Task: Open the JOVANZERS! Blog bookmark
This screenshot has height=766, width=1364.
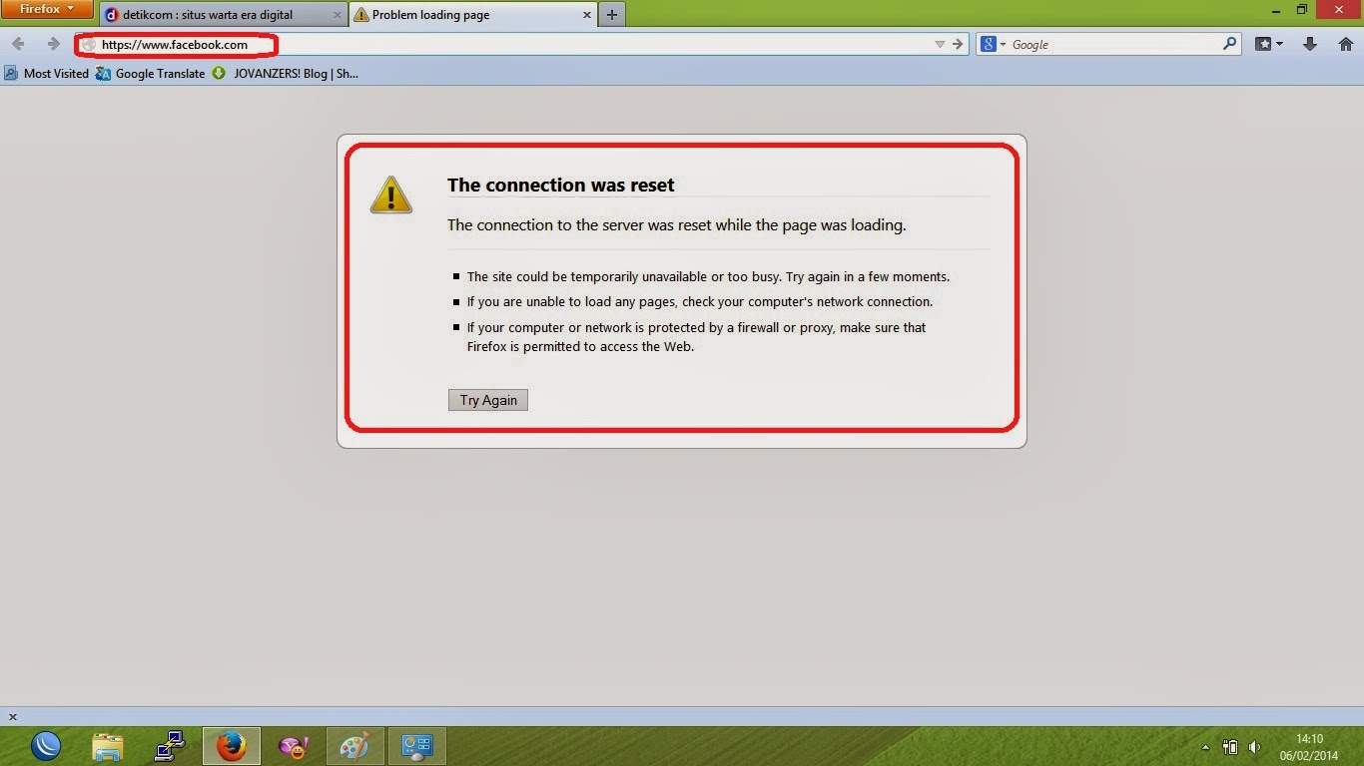Action: coord(286,73)
